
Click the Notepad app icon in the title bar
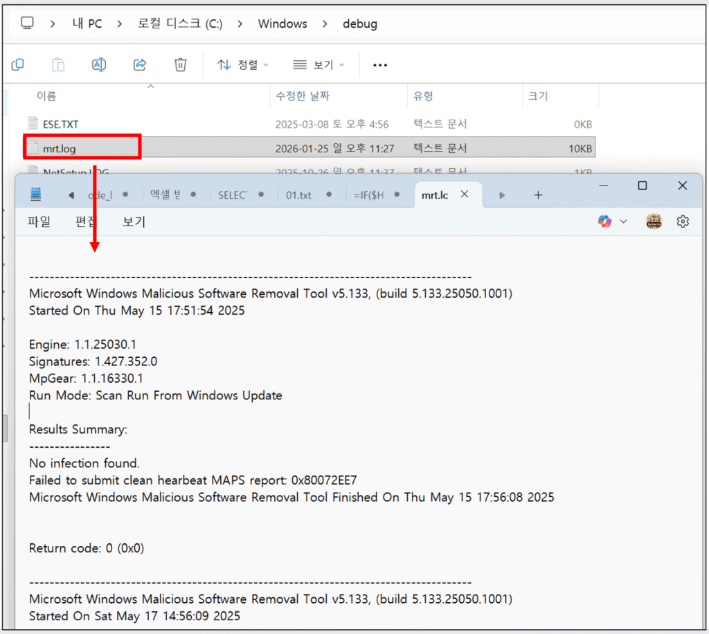click(36, 194)
